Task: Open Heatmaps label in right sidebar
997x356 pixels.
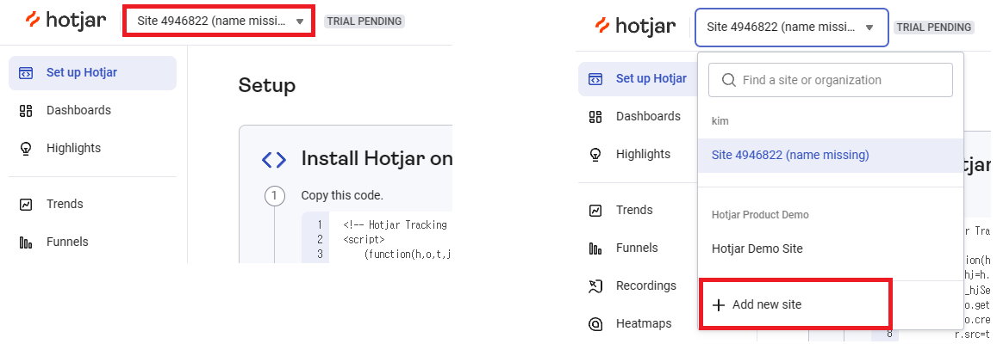Action: coord(644,323)
